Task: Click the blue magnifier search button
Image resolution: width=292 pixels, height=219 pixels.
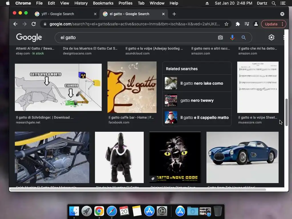Action: [244, 37]
